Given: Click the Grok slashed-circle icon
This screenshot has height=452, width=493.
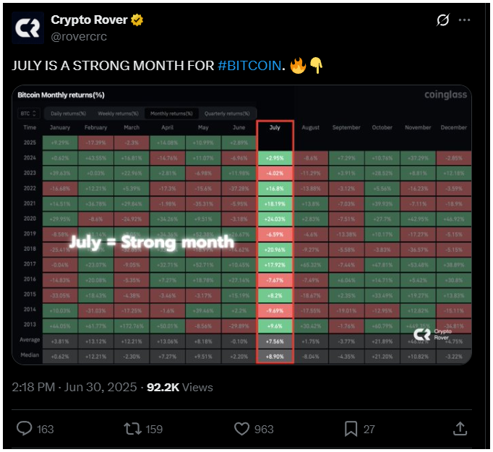Looking at the screenshot, I should [442, 20].
